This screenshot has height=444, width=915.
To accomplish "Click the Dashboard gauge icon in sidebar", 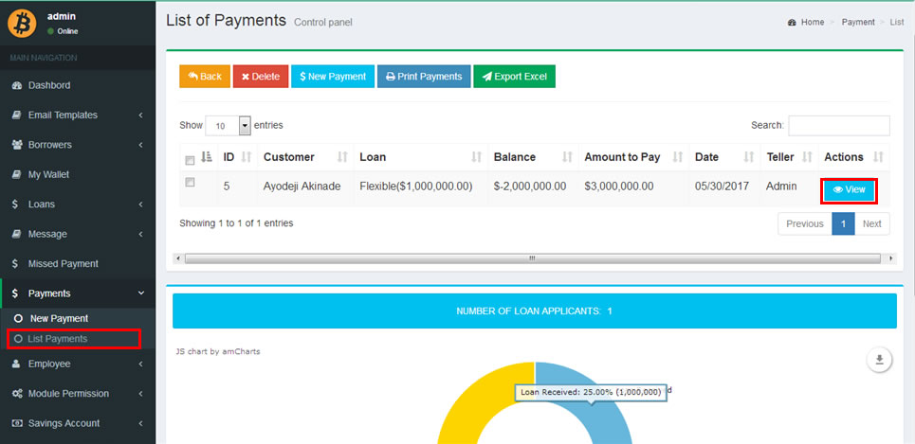I will (x=17, y=85).
